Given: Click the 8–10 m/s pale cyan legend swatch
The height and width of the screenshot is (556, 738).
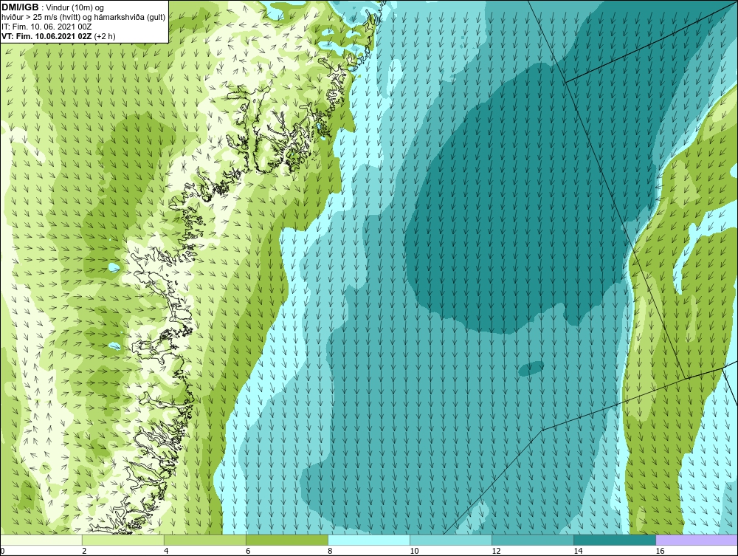Looking at the screenshot, I should (x=369, y=540).
